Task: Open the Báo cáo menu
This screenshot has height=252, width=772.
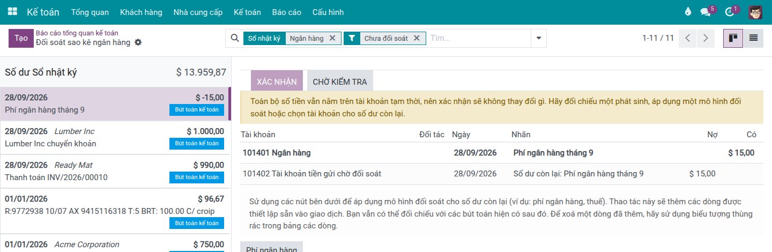Action: (286, 12)
